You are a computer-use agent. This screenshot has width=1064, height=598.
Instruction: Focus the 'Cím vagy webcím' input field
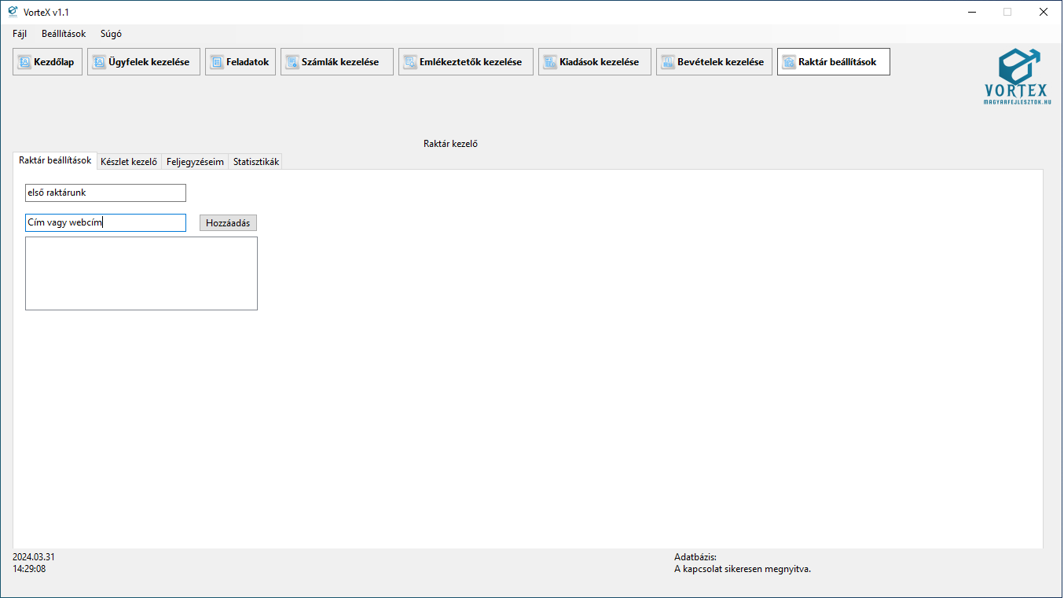click(x=105, y=222)
